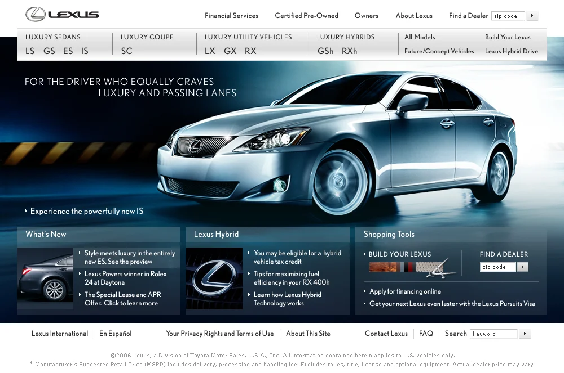Click the LUXURY UTILITY VEHICLES category label
564x373 pixels.
click(x=248, y=37)
